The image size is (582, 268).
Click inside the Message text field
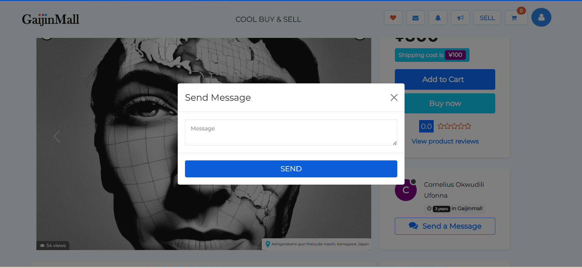pos(291,132)
